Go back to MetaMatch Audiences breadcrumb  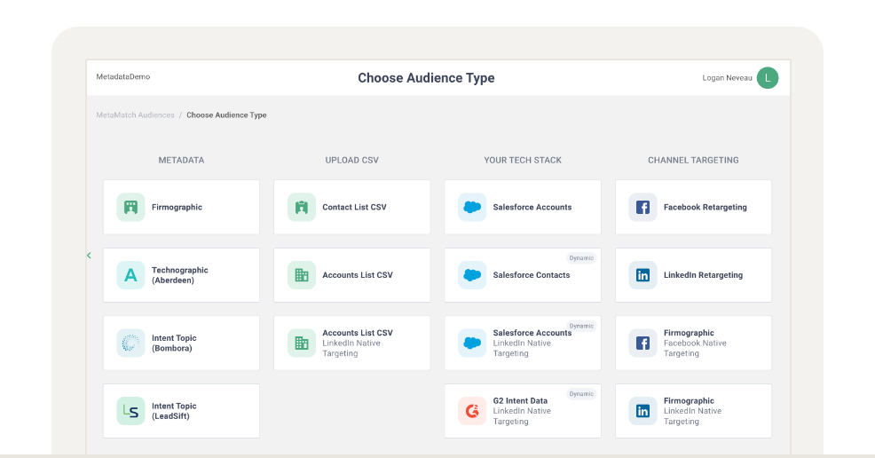pos(135,114)
